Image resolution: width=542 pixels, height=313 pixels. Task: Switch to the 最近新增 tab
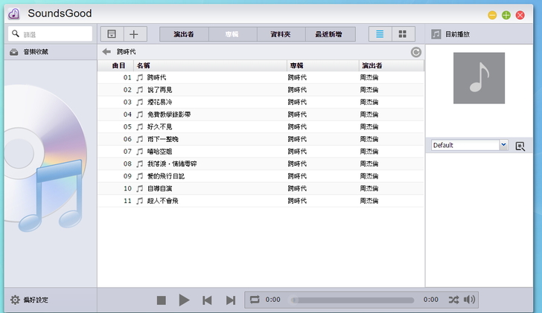329,34
